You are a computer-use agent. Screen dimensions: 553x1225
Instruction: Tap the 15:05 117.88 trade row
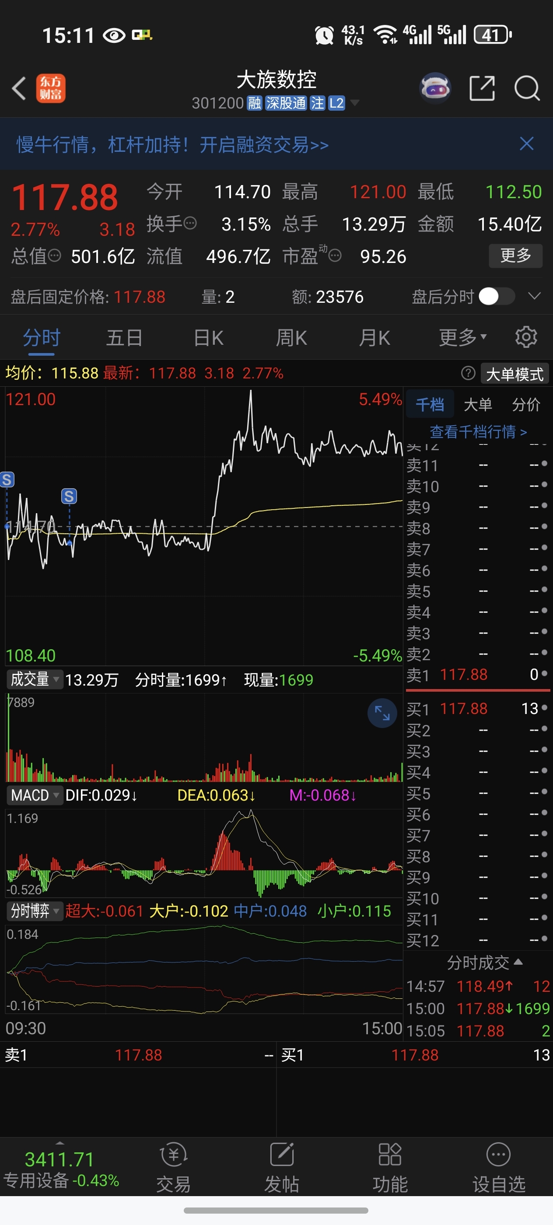point(478,1031)
